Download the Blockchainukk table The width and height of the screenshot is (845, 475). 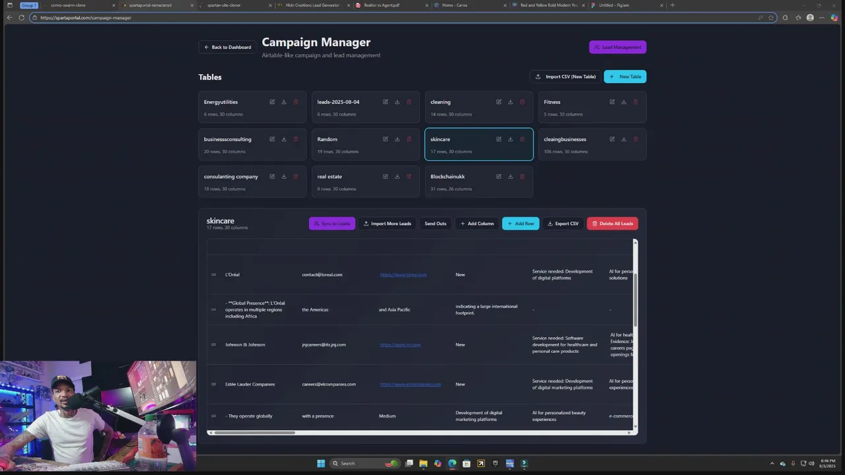(510, 176)
